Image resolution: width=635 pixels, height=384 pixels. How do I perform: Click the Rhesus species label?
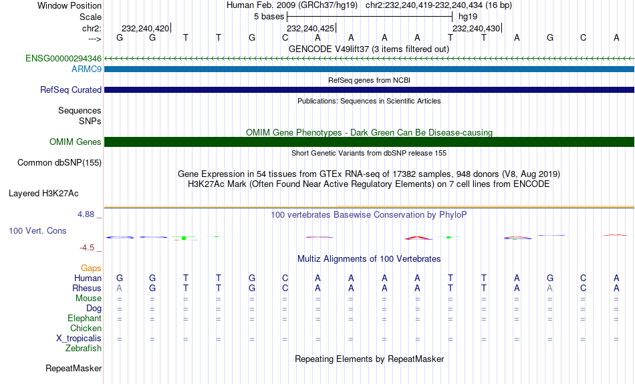[x=86, y=288]
